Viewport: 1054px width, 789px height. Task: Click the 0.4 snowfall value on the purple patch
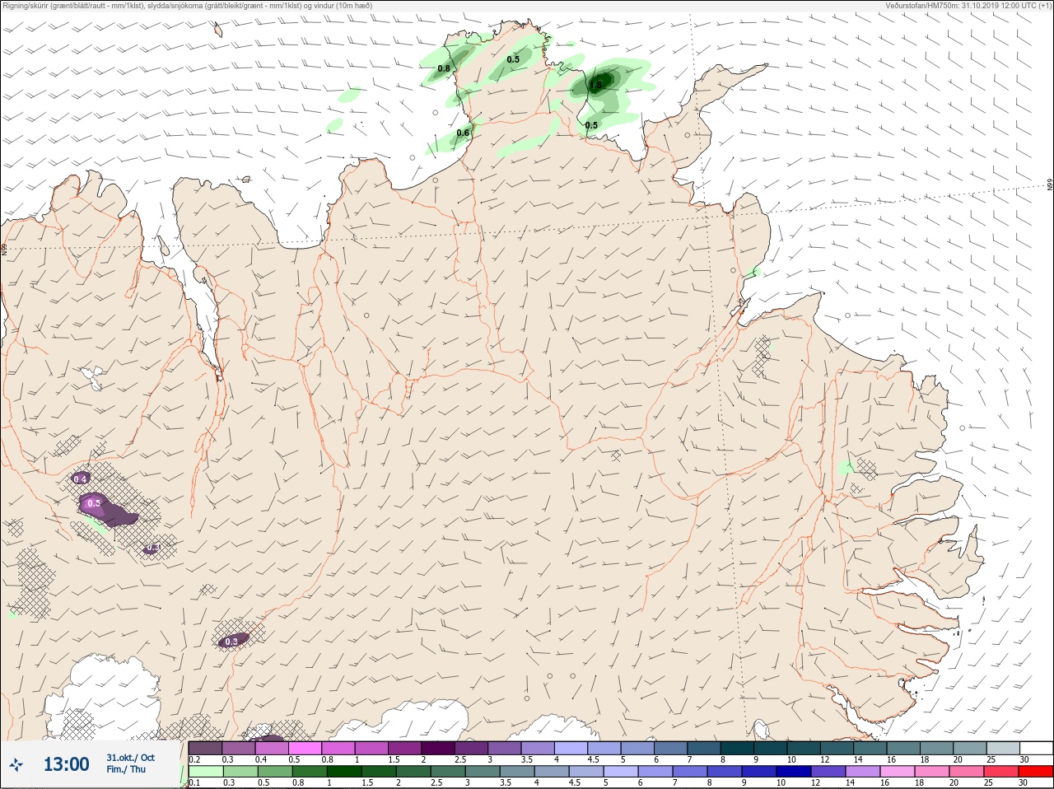tap(80, 479)
